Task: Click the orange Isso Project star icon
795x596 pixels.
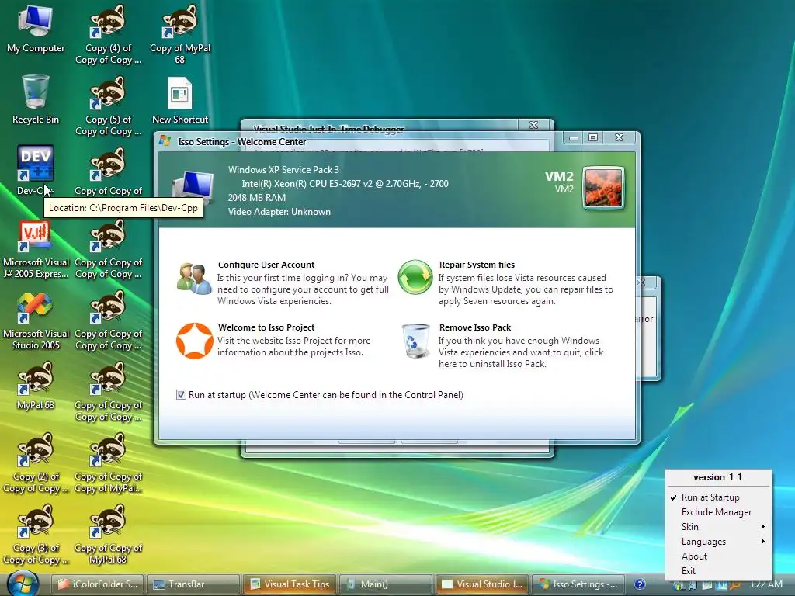Action: click(x=194, y=341)
